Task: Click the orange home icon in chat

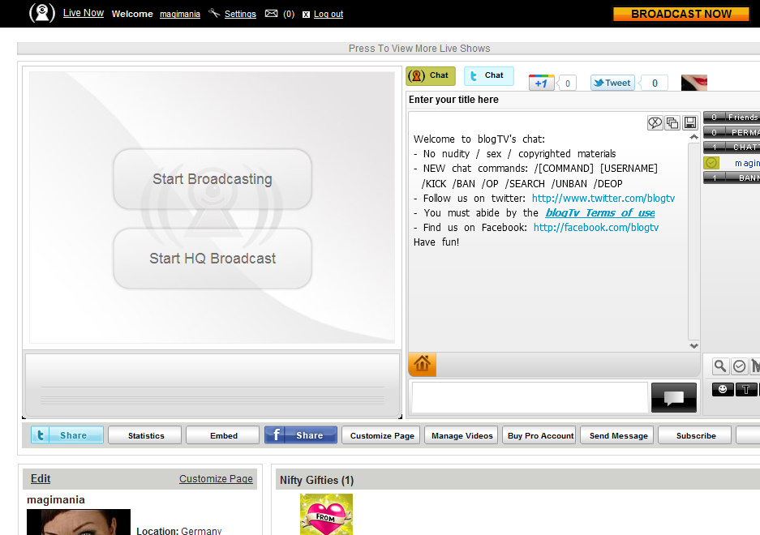Action: (422, 365)
